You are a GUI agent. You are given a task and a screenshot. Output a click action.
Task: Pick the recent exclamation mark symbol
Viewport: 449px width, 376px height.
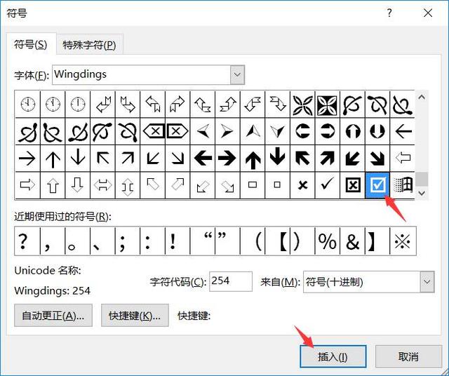point(177,241)
